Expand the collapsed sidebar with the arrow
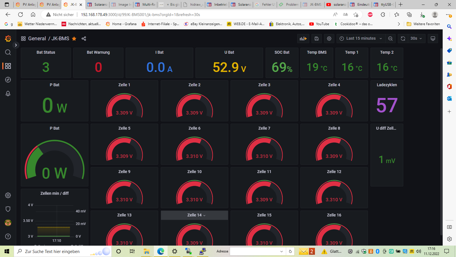The height and width of the screenshot is (257, 456). [16, 45]
